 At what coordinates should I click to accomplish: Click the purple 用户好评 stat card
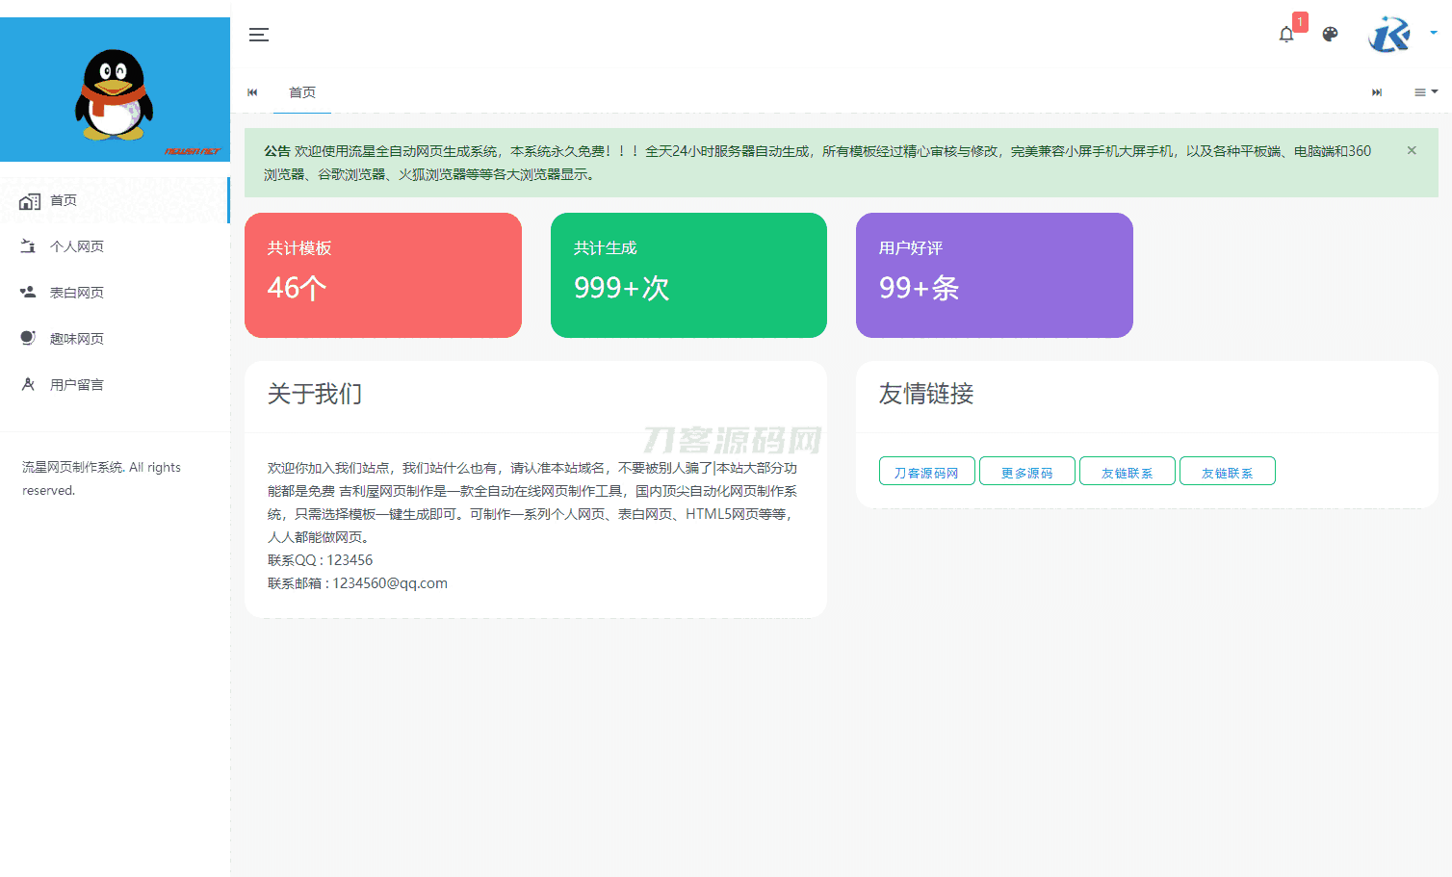[994, 275]
